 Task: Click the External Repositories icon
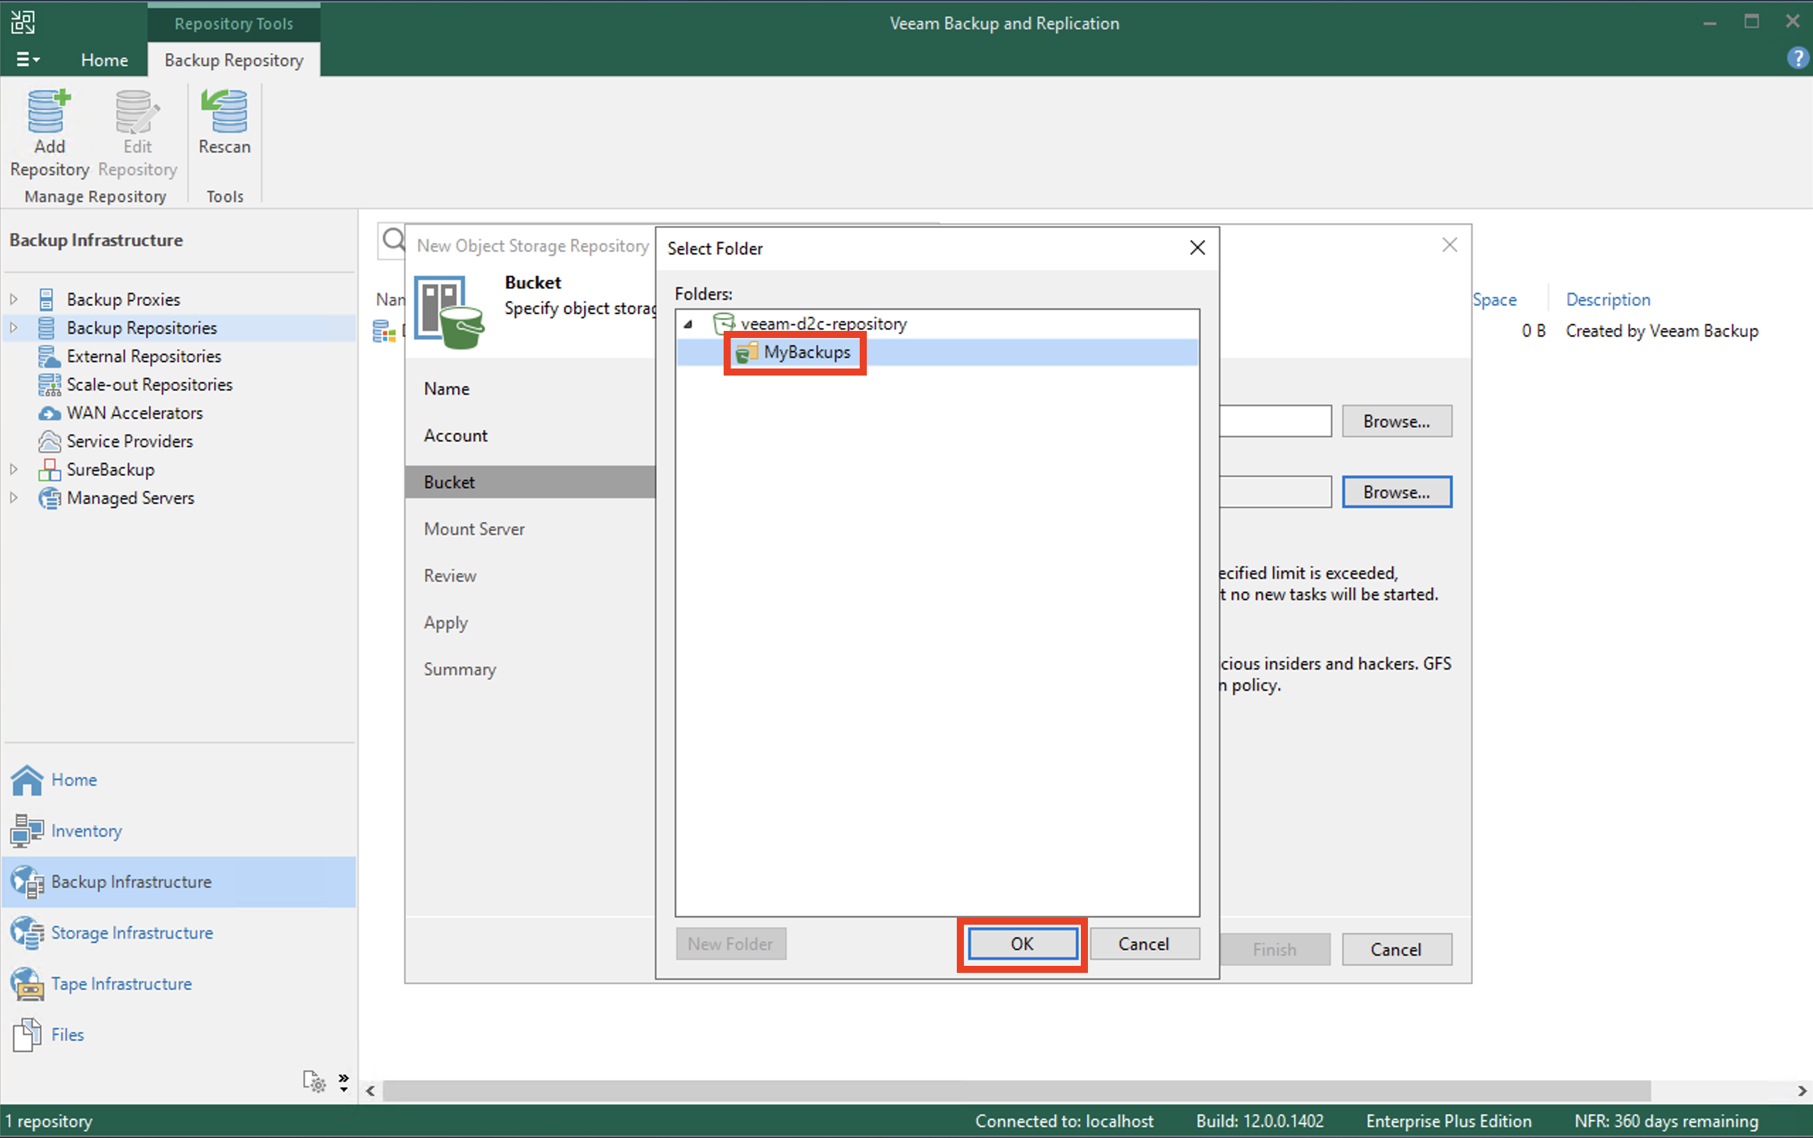tap(49, 356)
